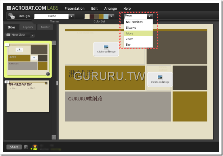
Task: Click slide panel scroll up arrow
Action: click(x=54, y=43)
